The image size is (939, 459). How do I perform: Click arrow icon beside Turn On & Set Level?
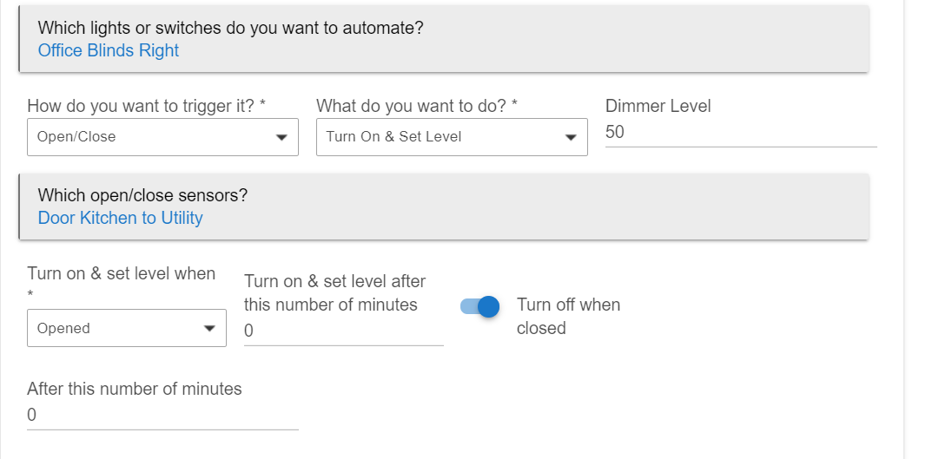click(x=570, y=137)
